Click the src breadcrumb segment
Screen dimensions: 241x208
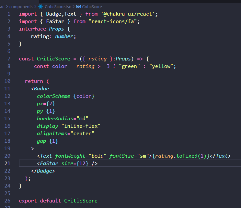(x=2, y=6)
